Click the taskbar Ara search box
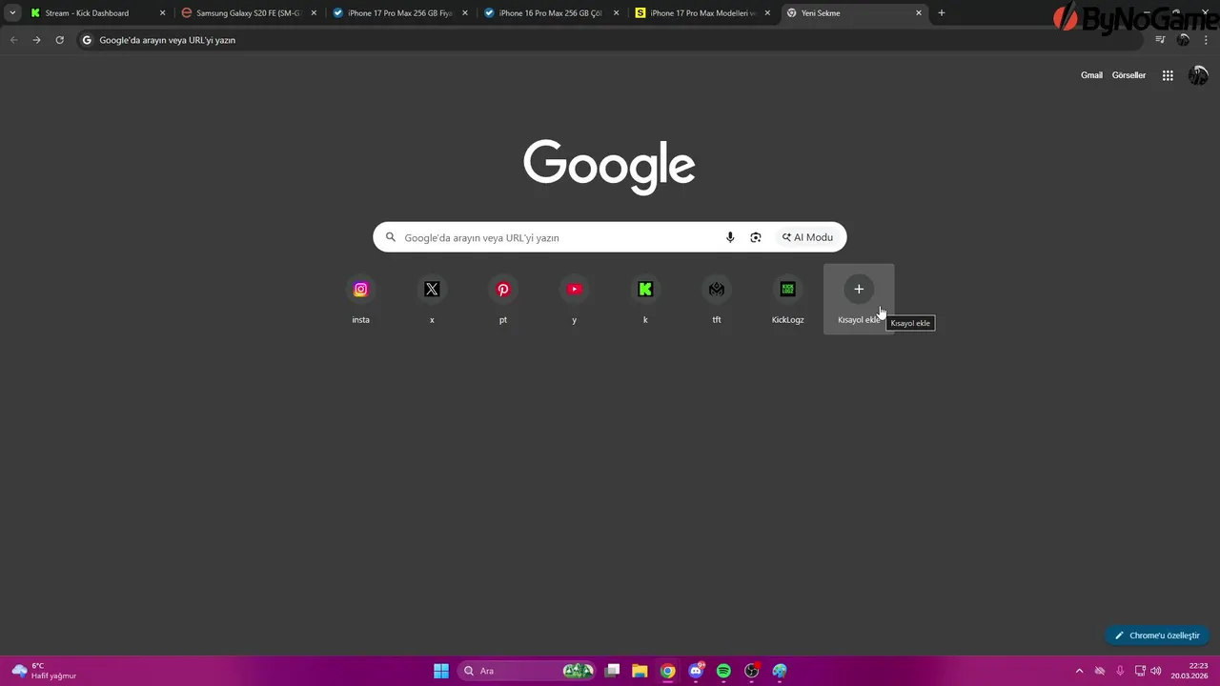 tap(527, 671)
